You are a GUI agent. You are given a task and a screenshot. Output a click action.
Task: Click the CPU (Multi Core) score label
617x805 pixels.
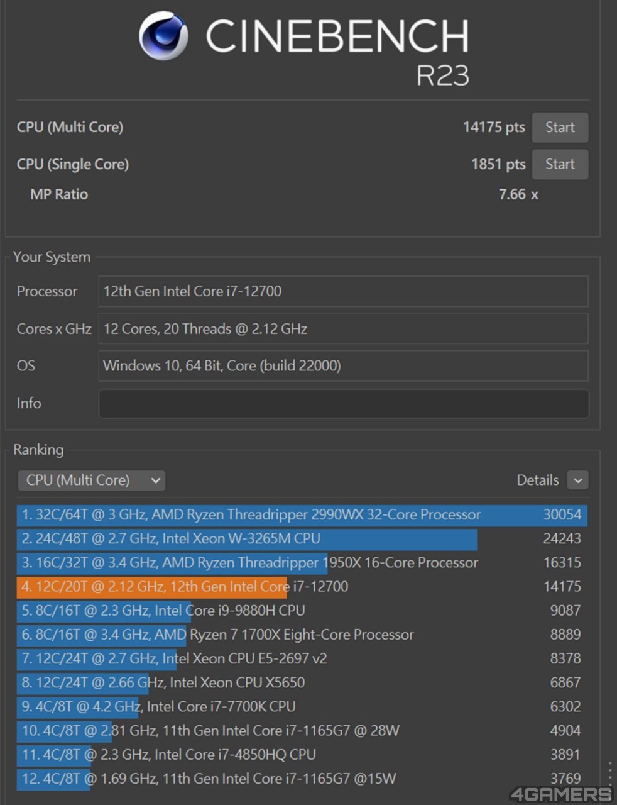(x=70, y=127)
